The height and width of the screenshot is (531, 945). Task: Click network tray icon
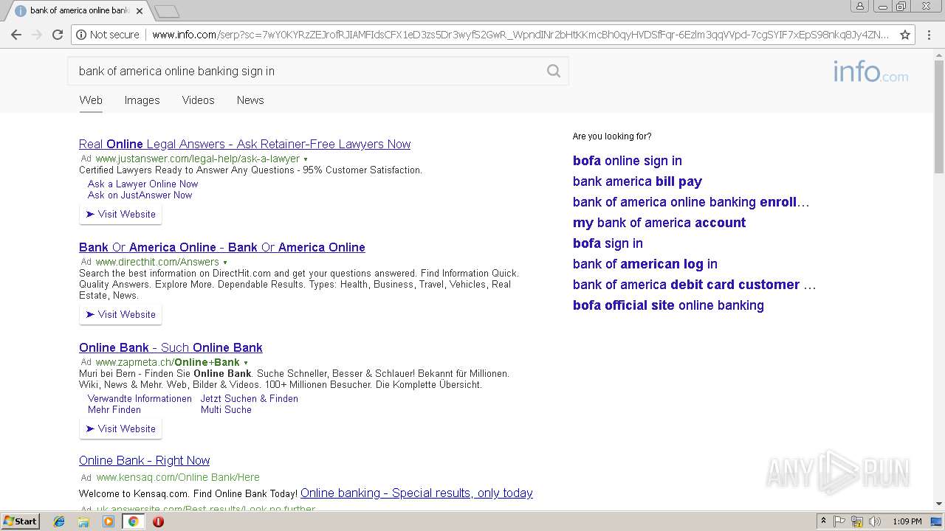(857, 521)
